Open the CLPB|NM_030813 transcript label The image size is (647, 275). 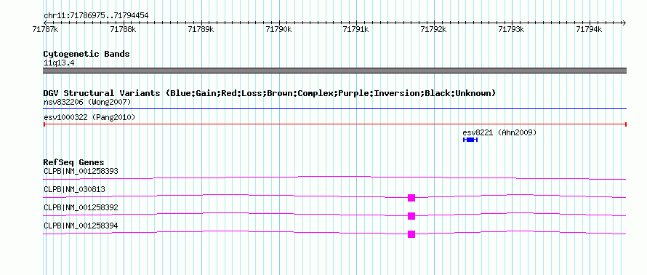74,190
